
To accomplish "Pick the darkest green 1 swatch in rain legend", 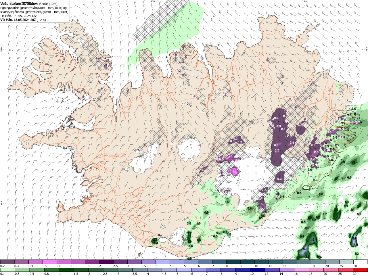I will pyautogui.click(x=66, y=270).
